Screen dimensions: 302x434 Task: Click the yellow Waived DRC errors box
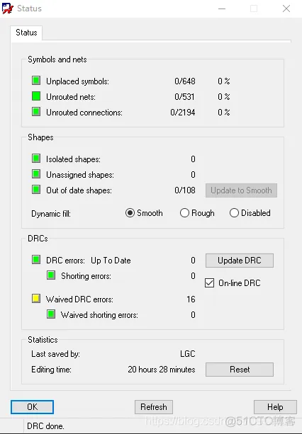coord(36,299)
